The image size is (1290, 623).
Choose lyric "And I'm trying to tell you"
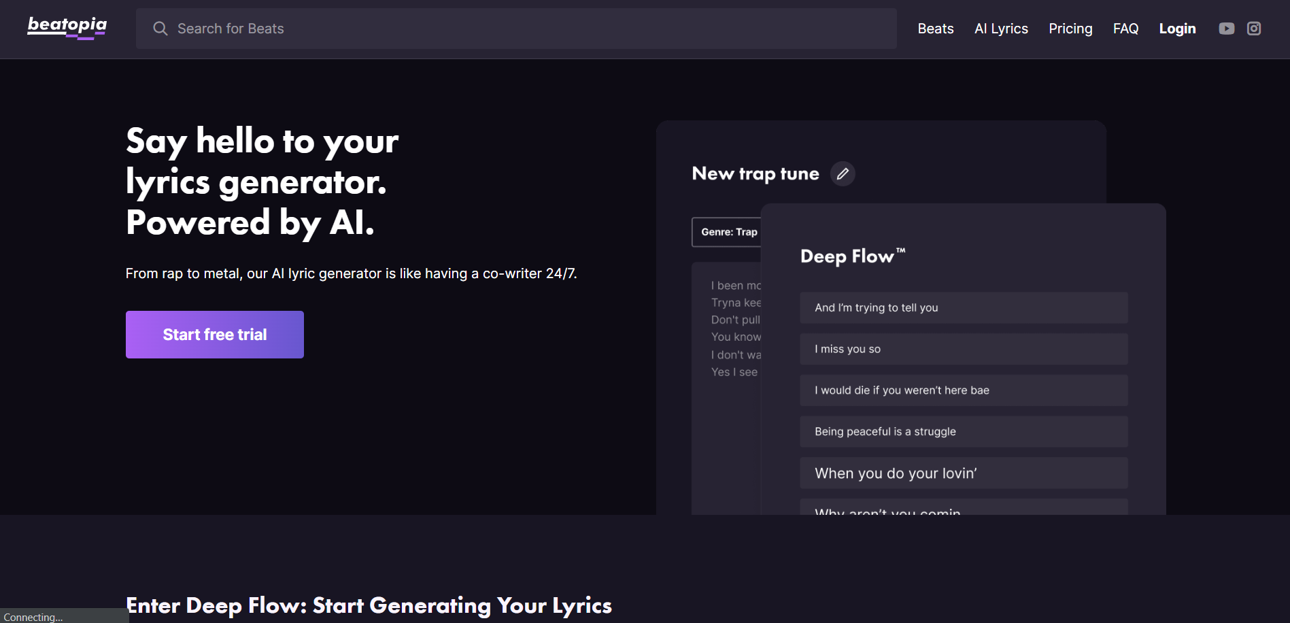(963, 308)
